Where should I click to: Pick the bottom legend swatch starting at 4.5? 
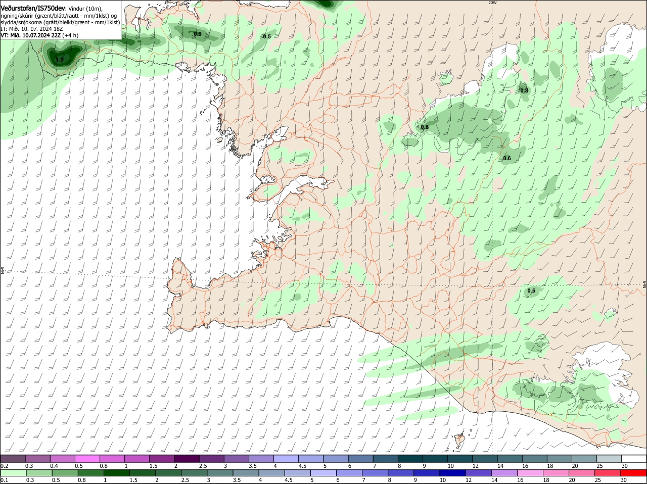[x=297, y=472]
